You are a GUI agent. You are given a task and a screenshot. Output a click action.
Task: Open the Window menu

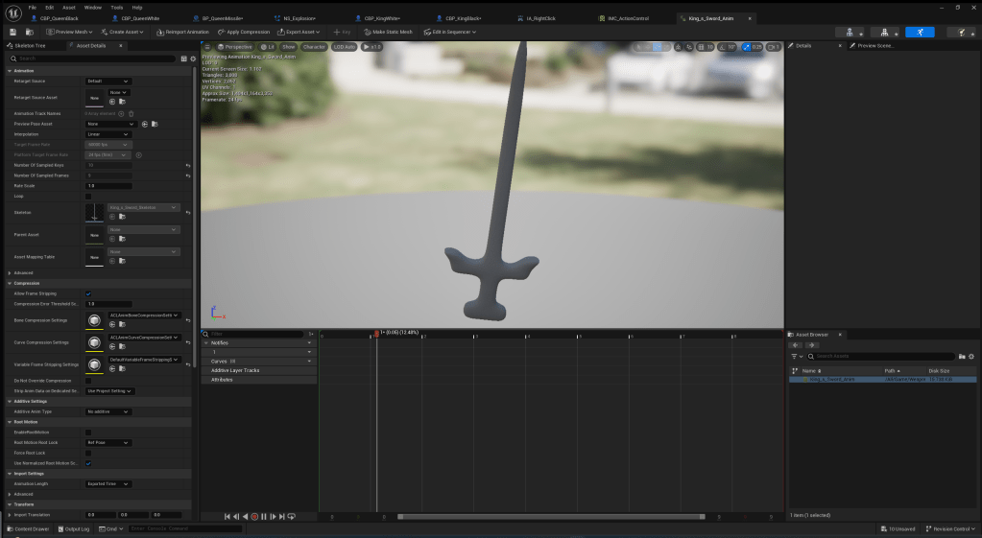coord(92,7)
